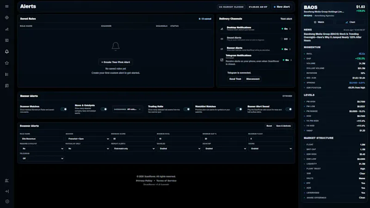
Task: Click the Desktop Notifications channel icon
Action: point(222,29)
